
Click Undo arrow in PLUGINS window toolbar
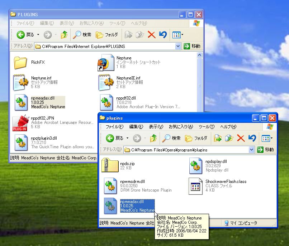coord(163,35)
